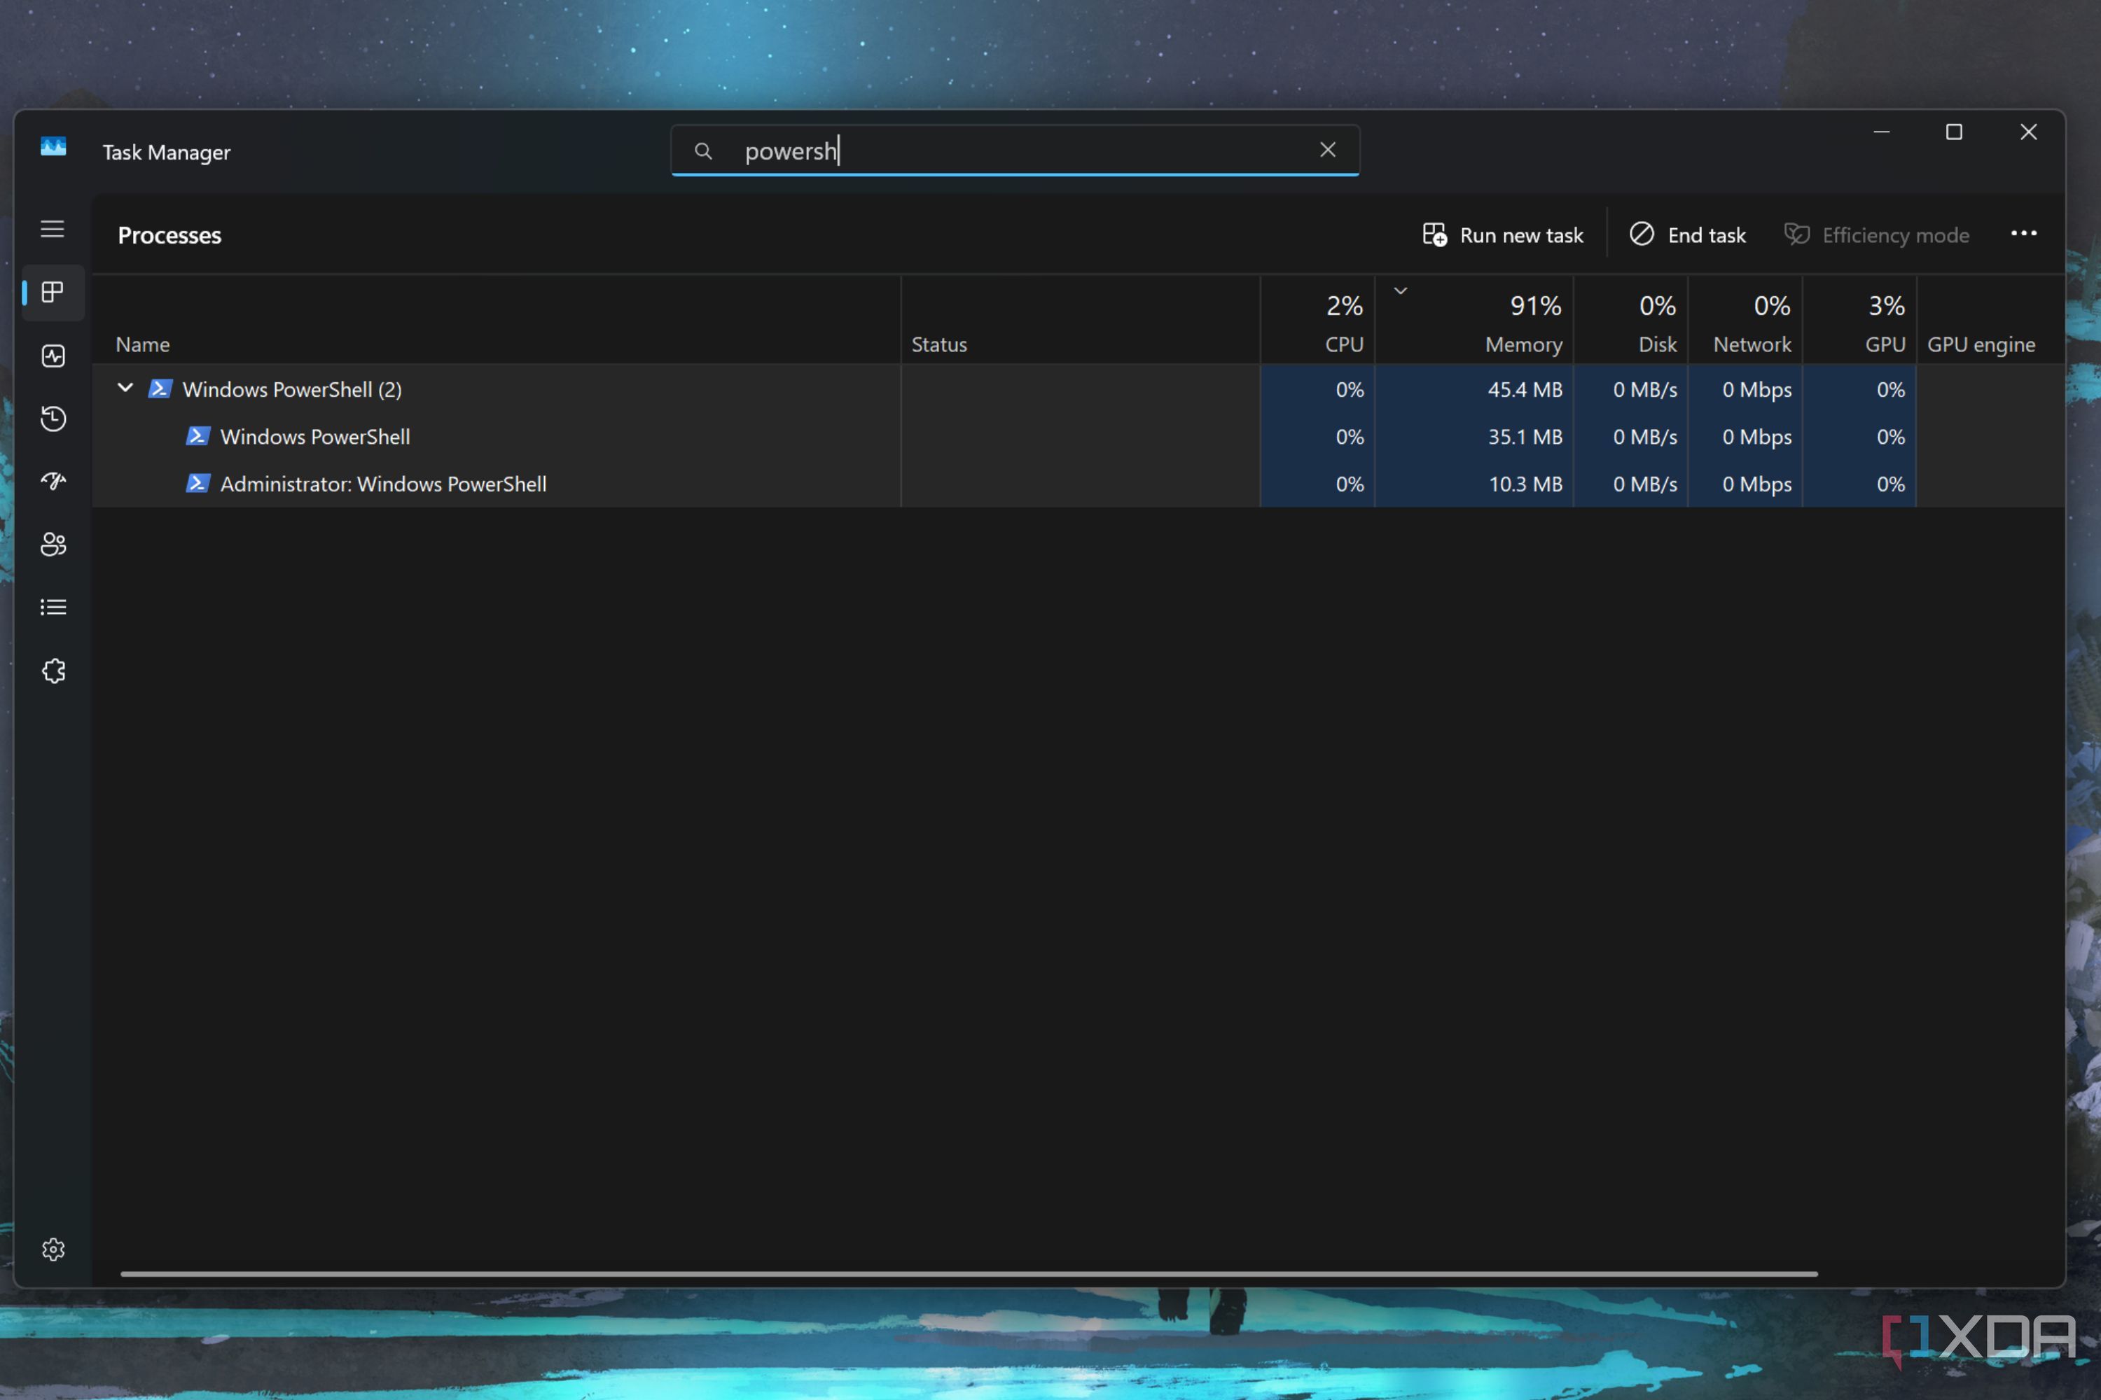This screenshot has height=1400, width=2101.
Task: Open the Services puzzle-piece sidebar icon
Action: click(53, 671)
